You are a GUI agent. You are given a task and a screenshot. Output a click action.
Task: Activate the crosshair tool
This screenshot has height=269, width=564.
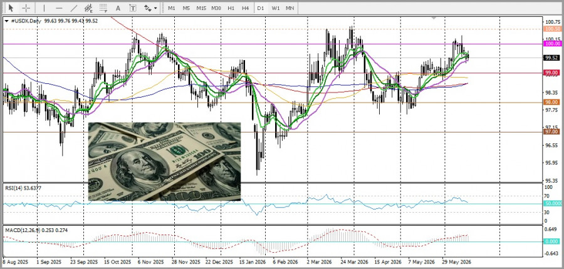click(26, 8)
